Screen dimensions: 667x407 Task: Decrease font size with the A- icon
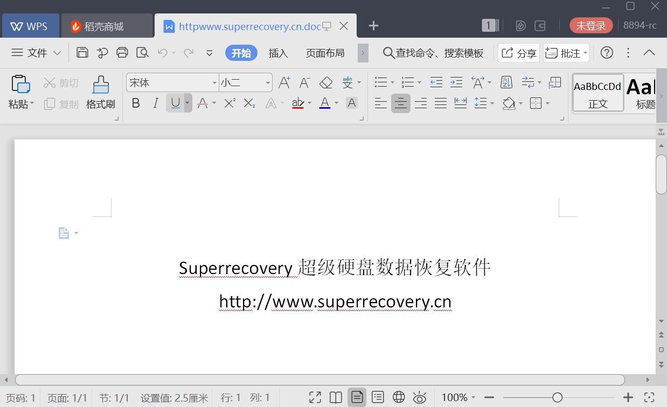(305, 83)
